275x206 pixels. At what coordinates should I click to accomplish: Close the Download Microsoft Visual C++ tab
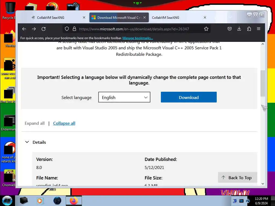tap(144, 17)
